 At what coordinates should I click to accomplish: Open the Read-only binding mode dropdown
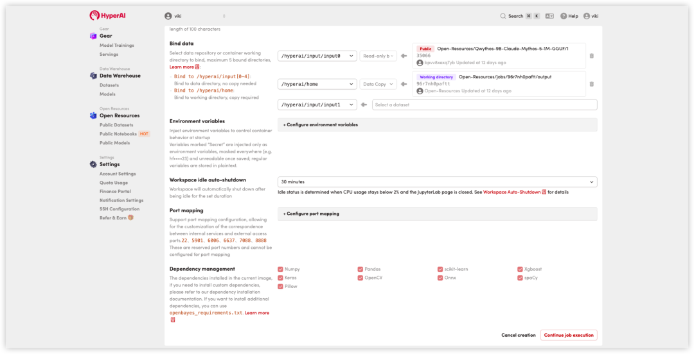click(x=378, y=56)
